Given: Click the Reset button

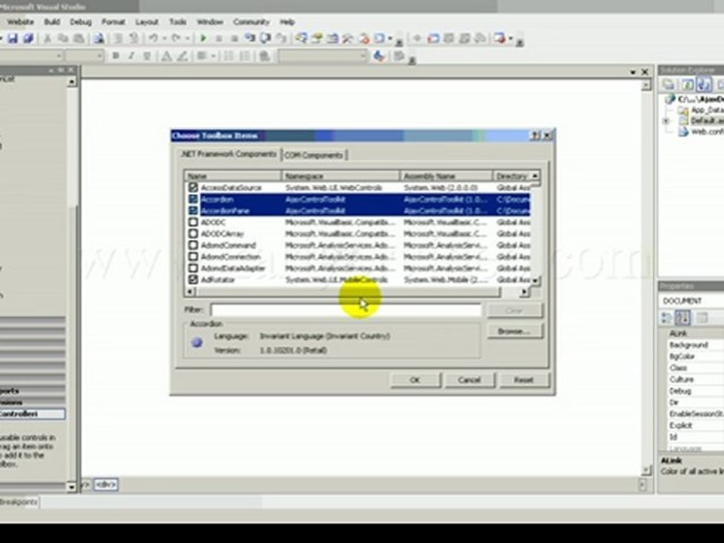Looking at the screenshot, I should pyautogui.click(x=523, y=379).
